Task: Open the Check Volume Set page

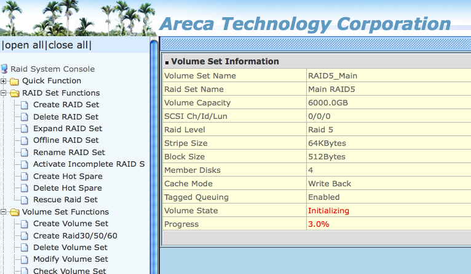Action: click(x=69, y=271)
